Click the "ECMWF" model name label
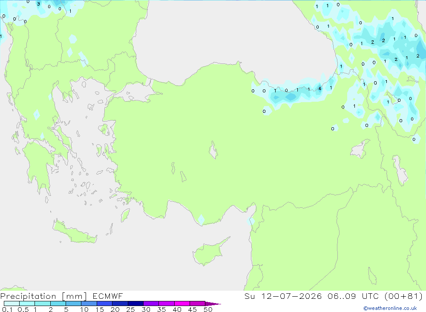 [x=108, y=296]
